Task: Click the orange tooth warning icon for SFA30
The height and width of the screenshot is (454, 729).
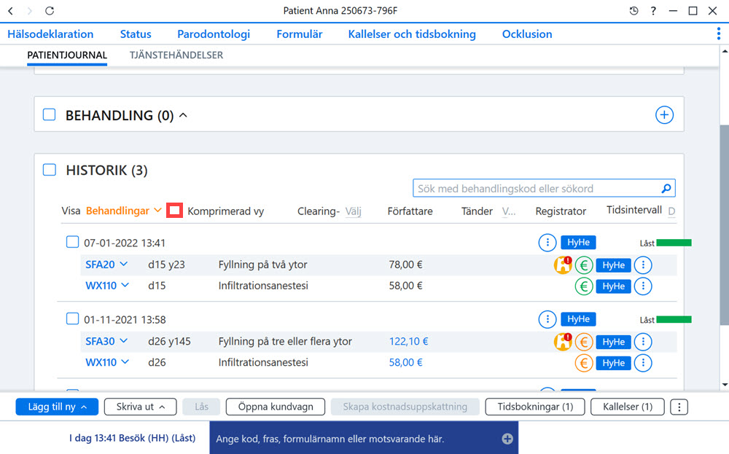Action: pyautogui.click(x=563, y=342)
